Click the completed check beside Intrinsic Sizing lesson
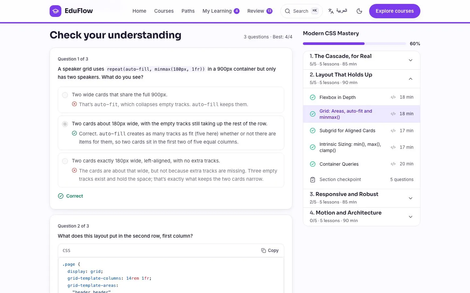This screenshot has width=470, height=293. [313, 147]
